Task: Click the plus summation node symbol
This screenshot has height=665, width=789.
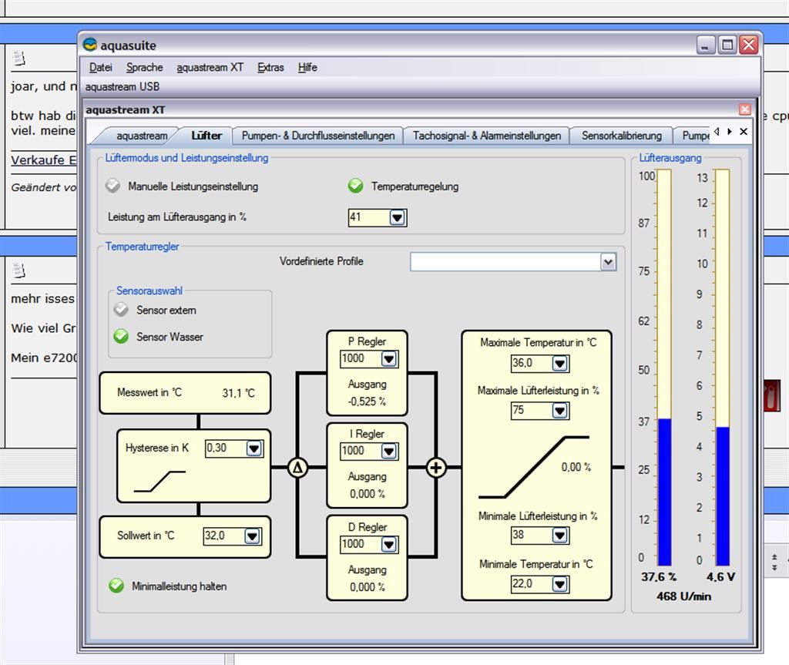Action: [436, 468]
